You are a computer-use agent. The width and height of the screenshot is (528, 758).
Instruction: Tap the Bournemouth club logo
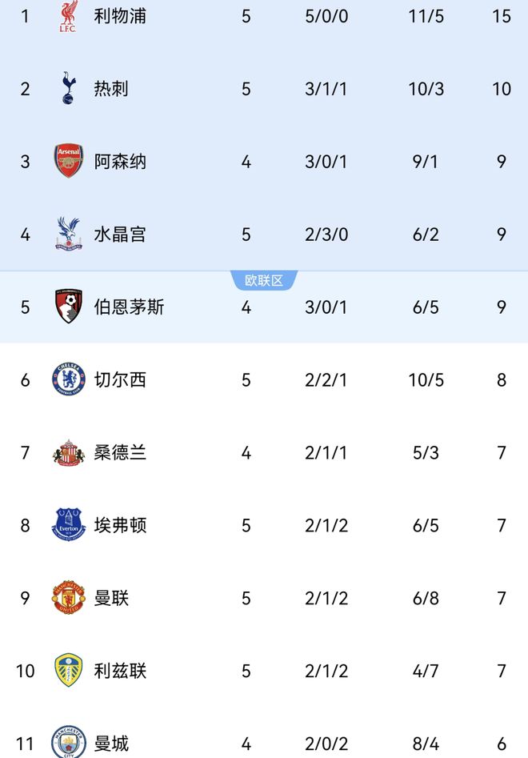click(x=68, y=307)
